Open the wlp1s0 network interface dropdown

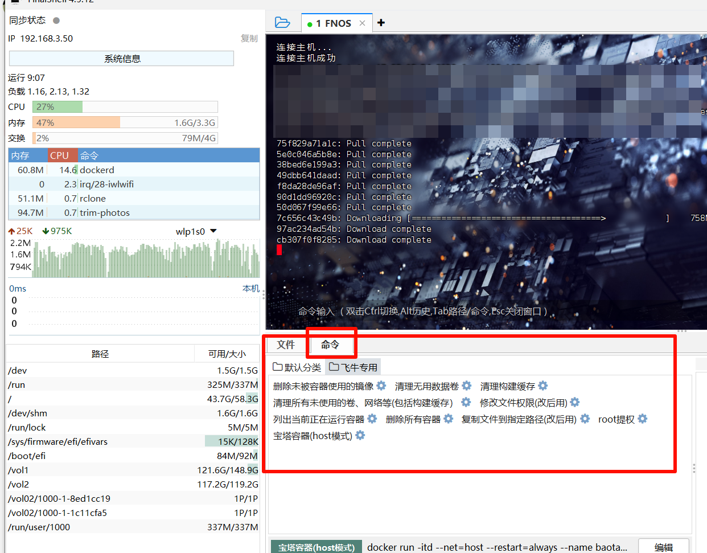[196, 231]
